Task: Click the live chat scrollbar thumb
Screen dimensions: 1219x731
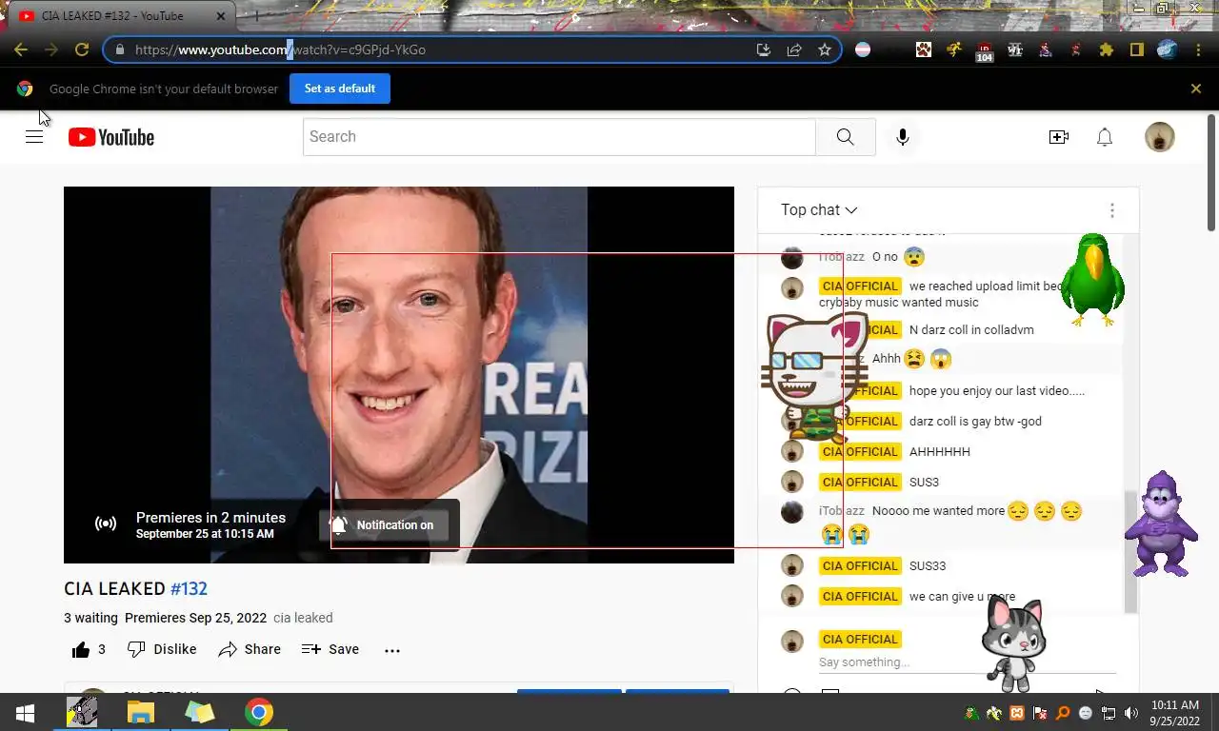Action: point(1130,552)
